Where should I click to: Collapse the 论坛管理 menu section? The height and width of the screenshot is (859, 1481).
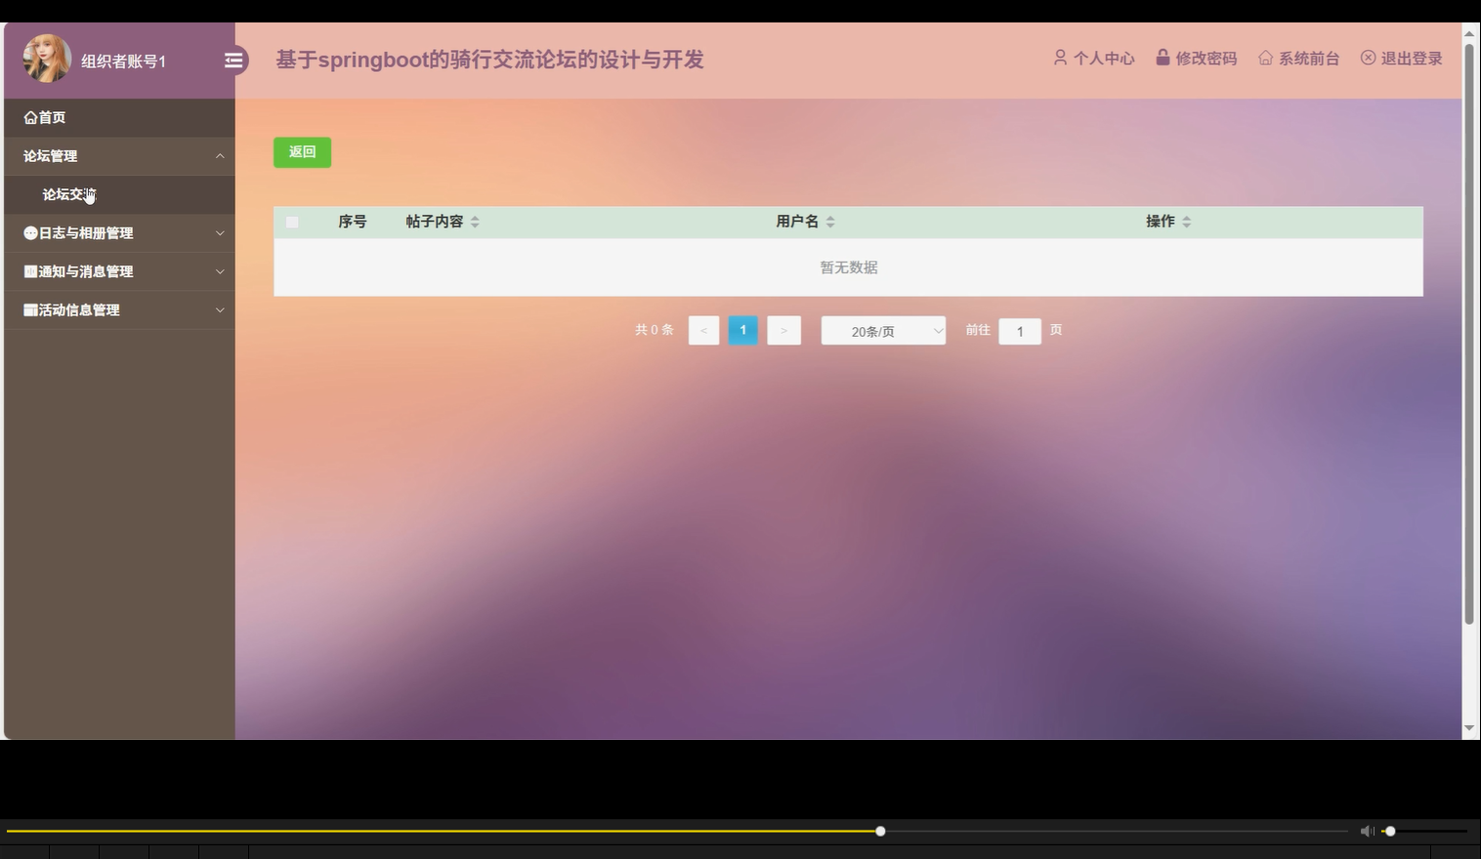click(119, 156)
